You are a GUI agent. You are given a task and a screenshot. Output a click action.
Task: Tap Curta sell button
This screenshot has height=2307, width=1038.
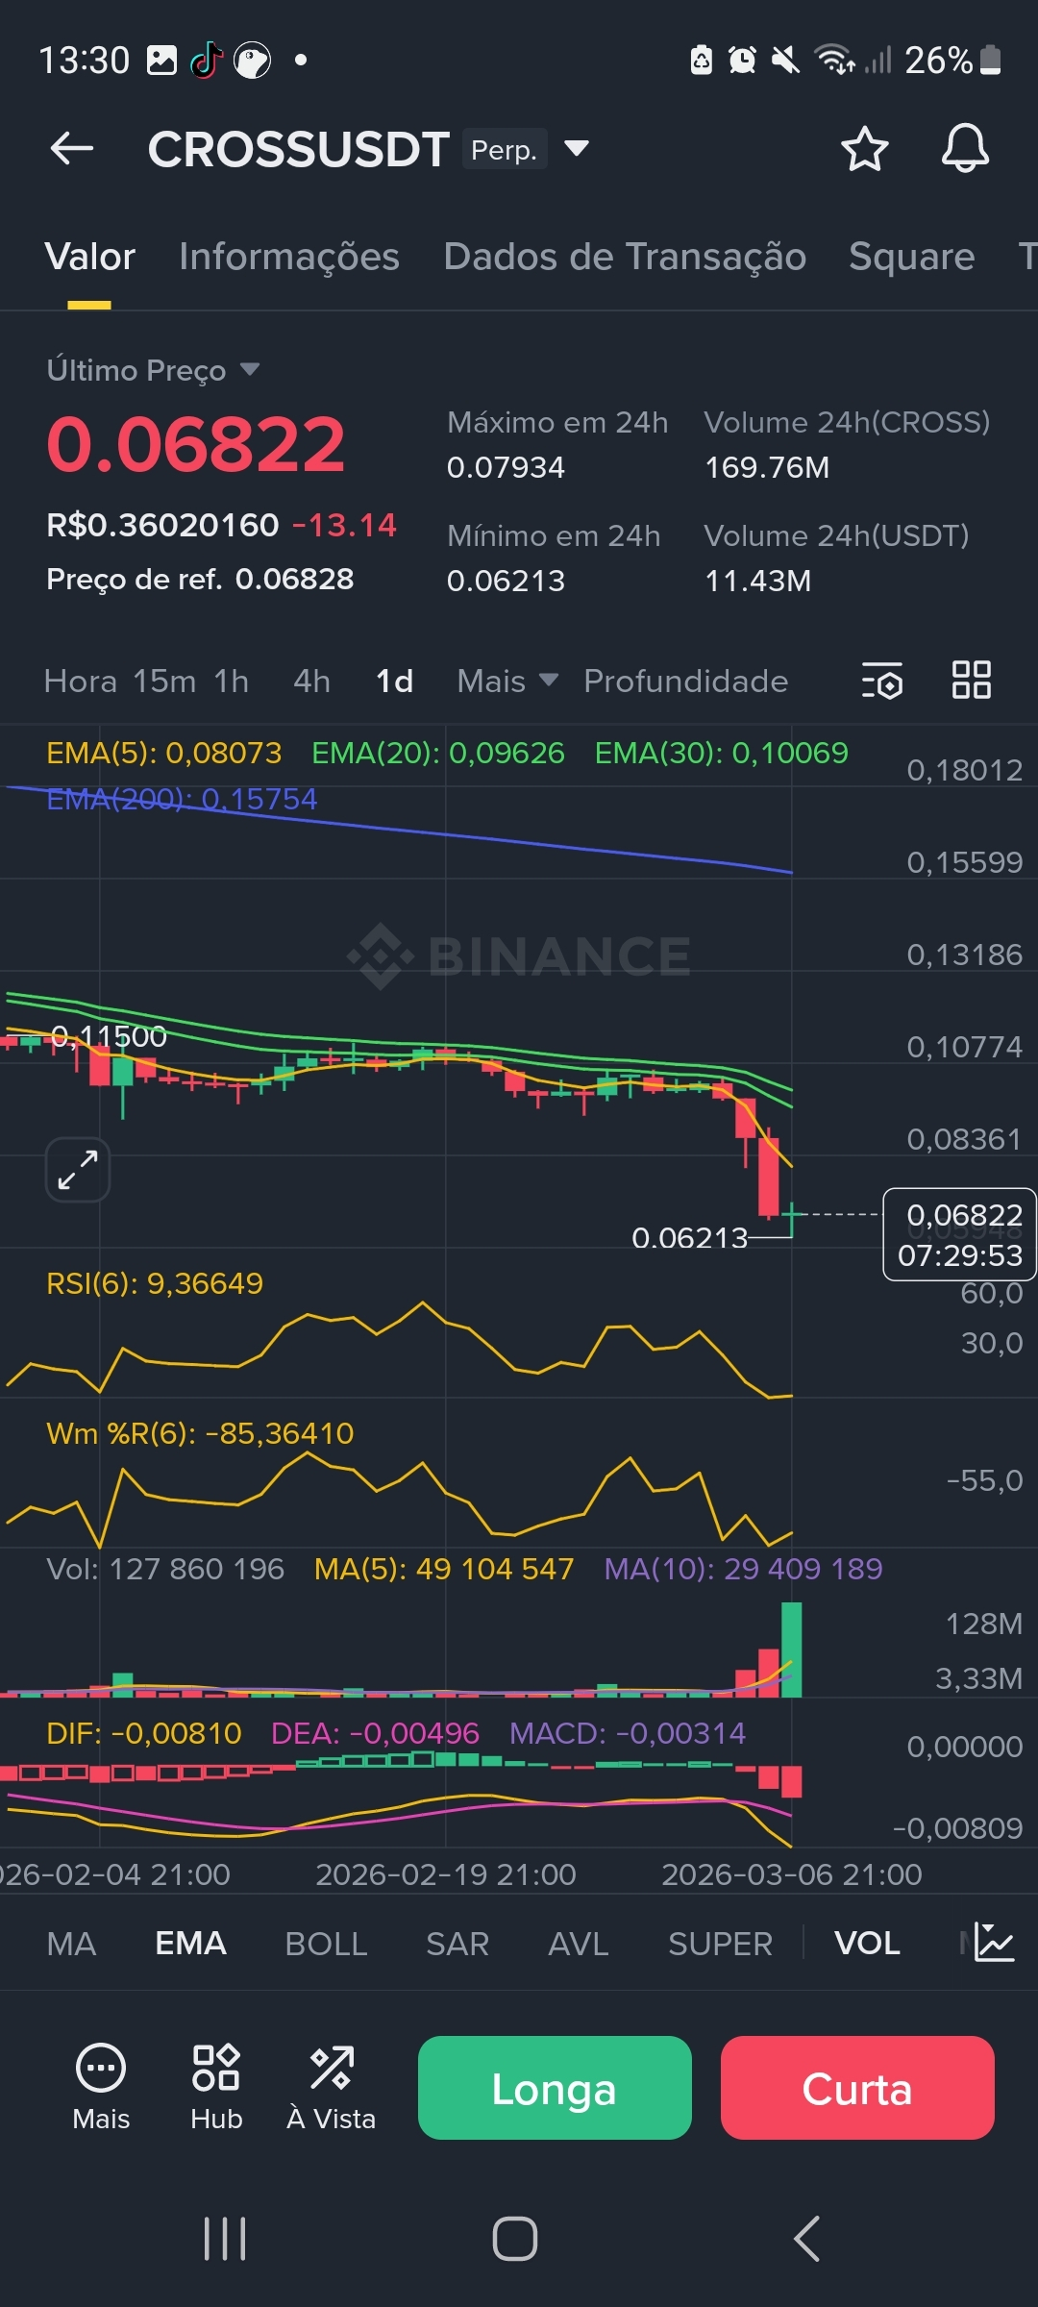[x=857, y=2087]
